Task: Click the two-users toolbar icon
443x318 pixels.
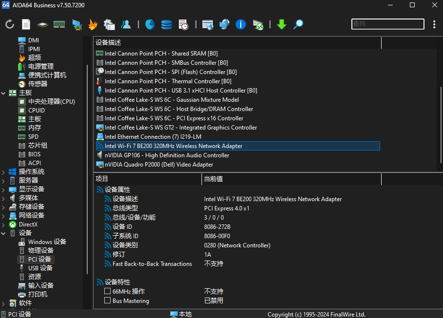Action: click(x=126, y=24)
